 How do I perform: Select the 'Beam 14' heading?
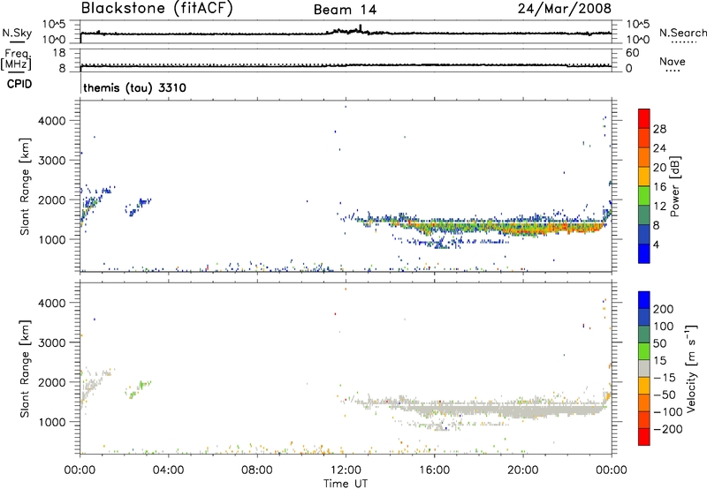345,10
